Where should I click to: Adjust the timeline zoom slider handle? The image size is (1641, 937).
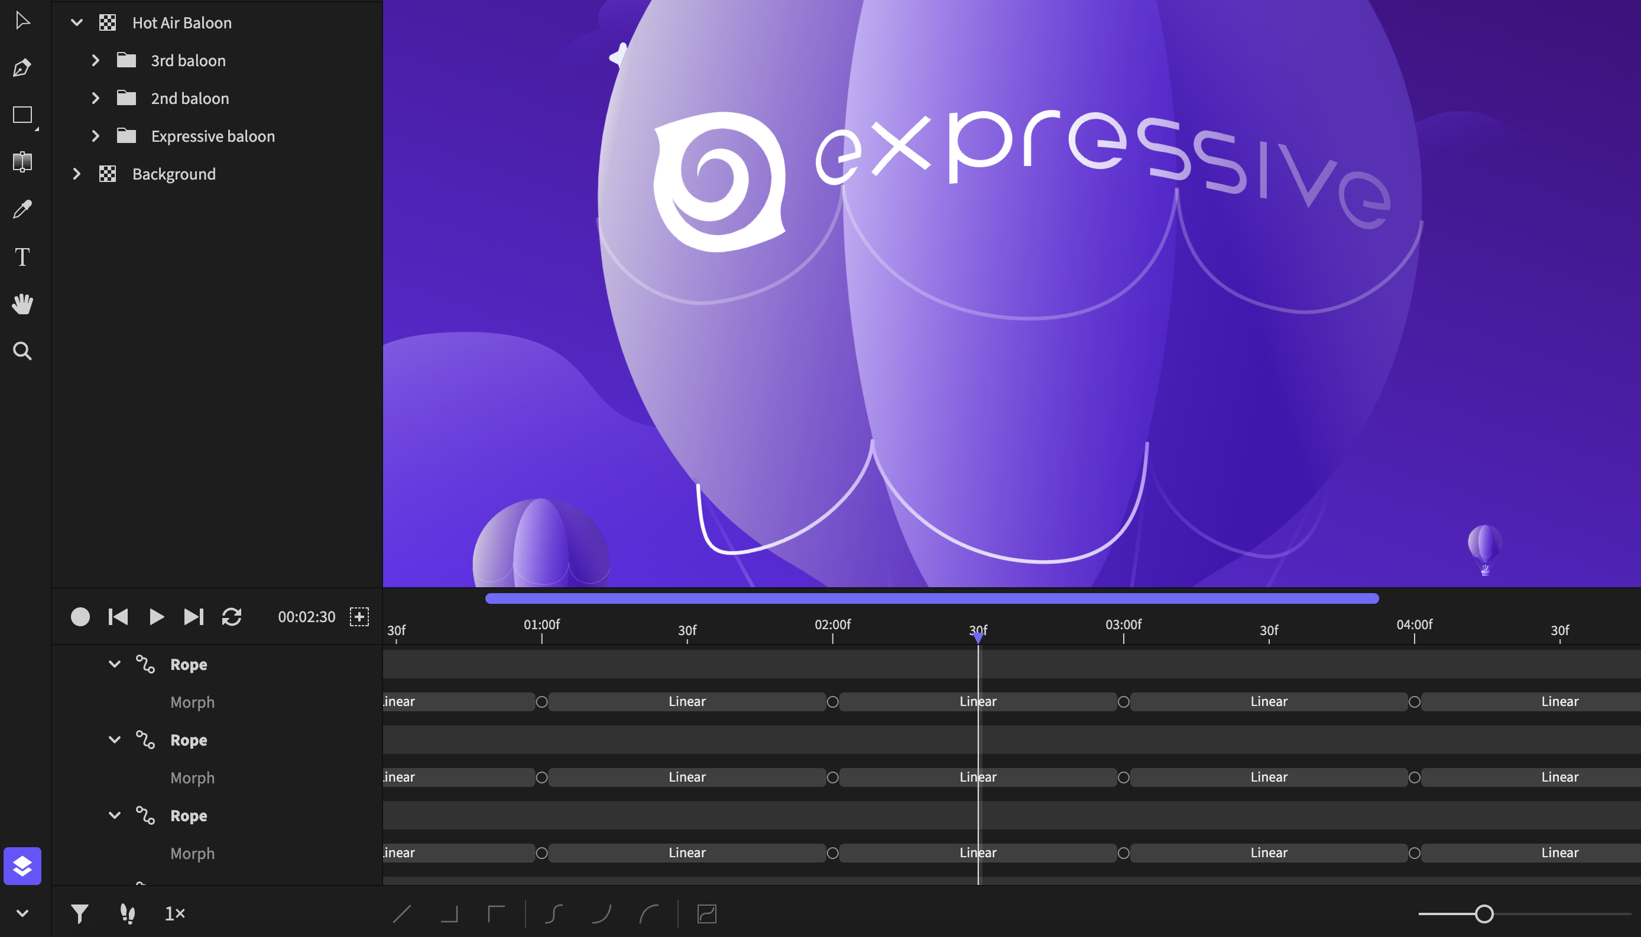(x=1484, y=914)
